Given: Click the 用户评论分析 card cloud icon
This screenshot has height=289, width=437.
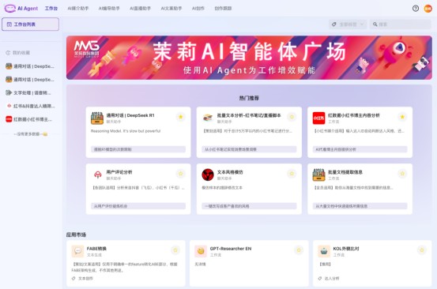Looking at the screenshot, I should click(97, 175).
